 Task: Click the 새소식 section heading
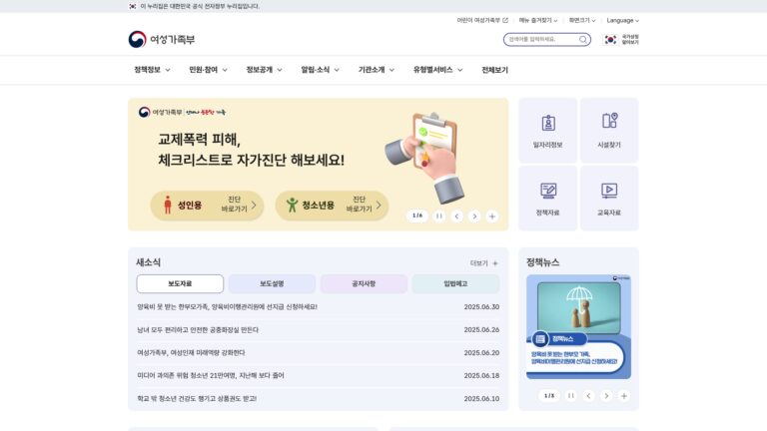(x=148, y=262)
